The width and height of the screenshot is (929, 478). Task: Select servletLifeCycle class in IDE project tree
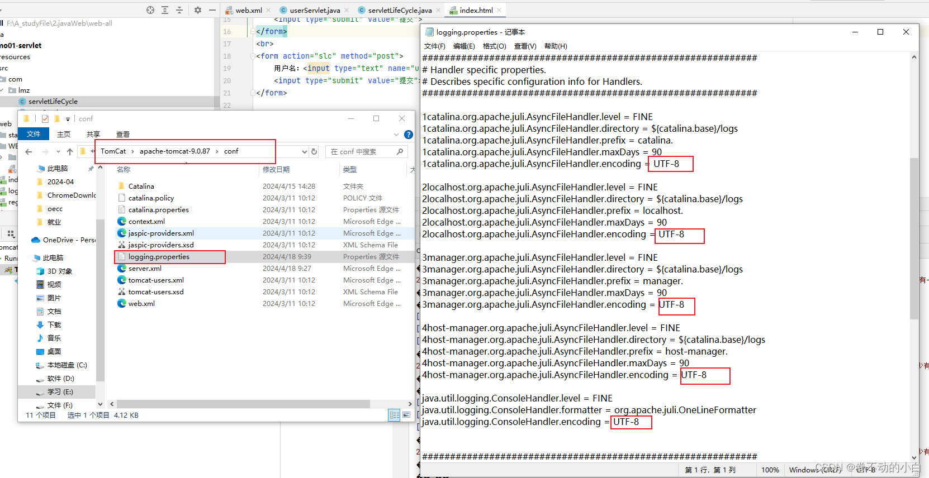click(53, 101)
